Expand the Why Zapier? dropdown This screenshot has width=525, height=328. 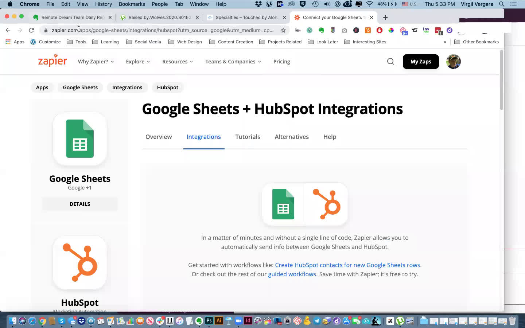[x=96, y=62]
